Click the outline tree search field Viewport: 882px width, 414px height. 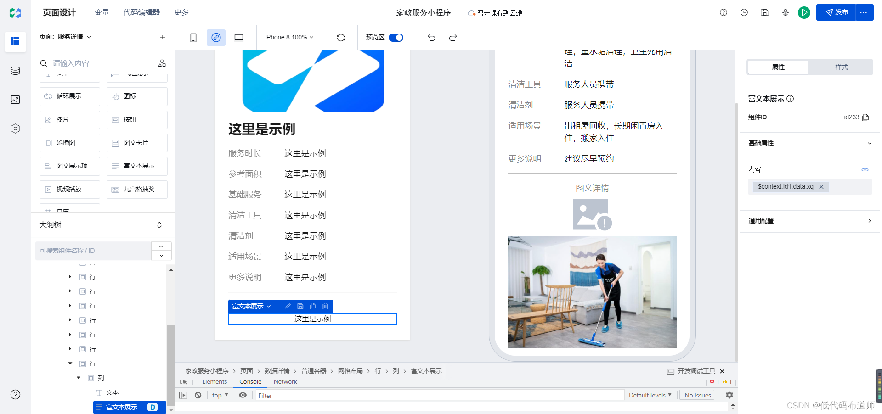pyautogui.click(x=93, y=251)
